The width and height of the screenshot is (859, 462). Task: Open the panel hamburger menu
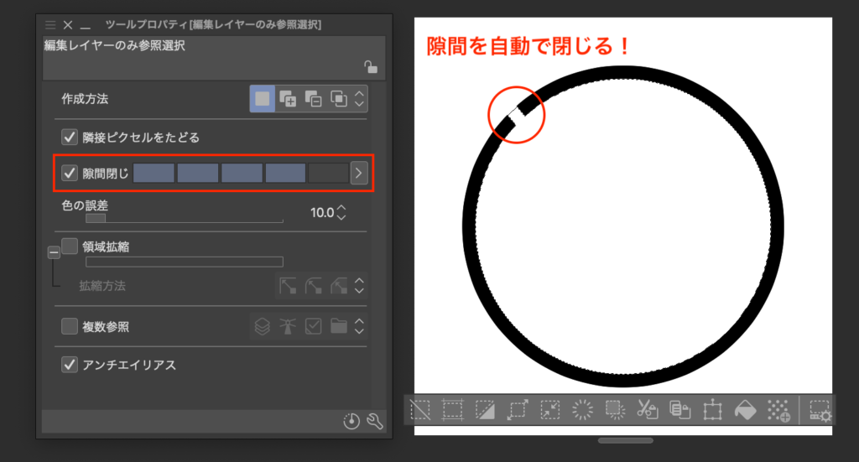click(x=50, y=25)
